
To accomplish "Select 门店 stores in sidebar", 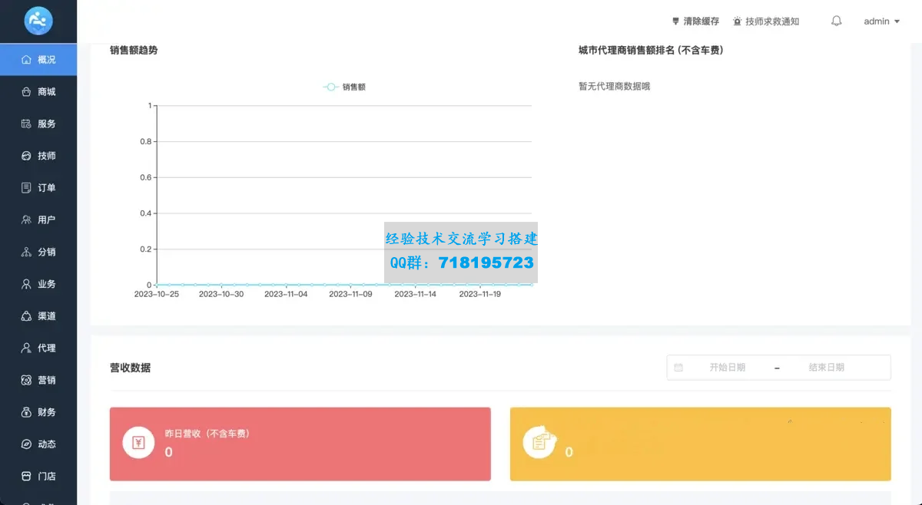I will (38, 476).
